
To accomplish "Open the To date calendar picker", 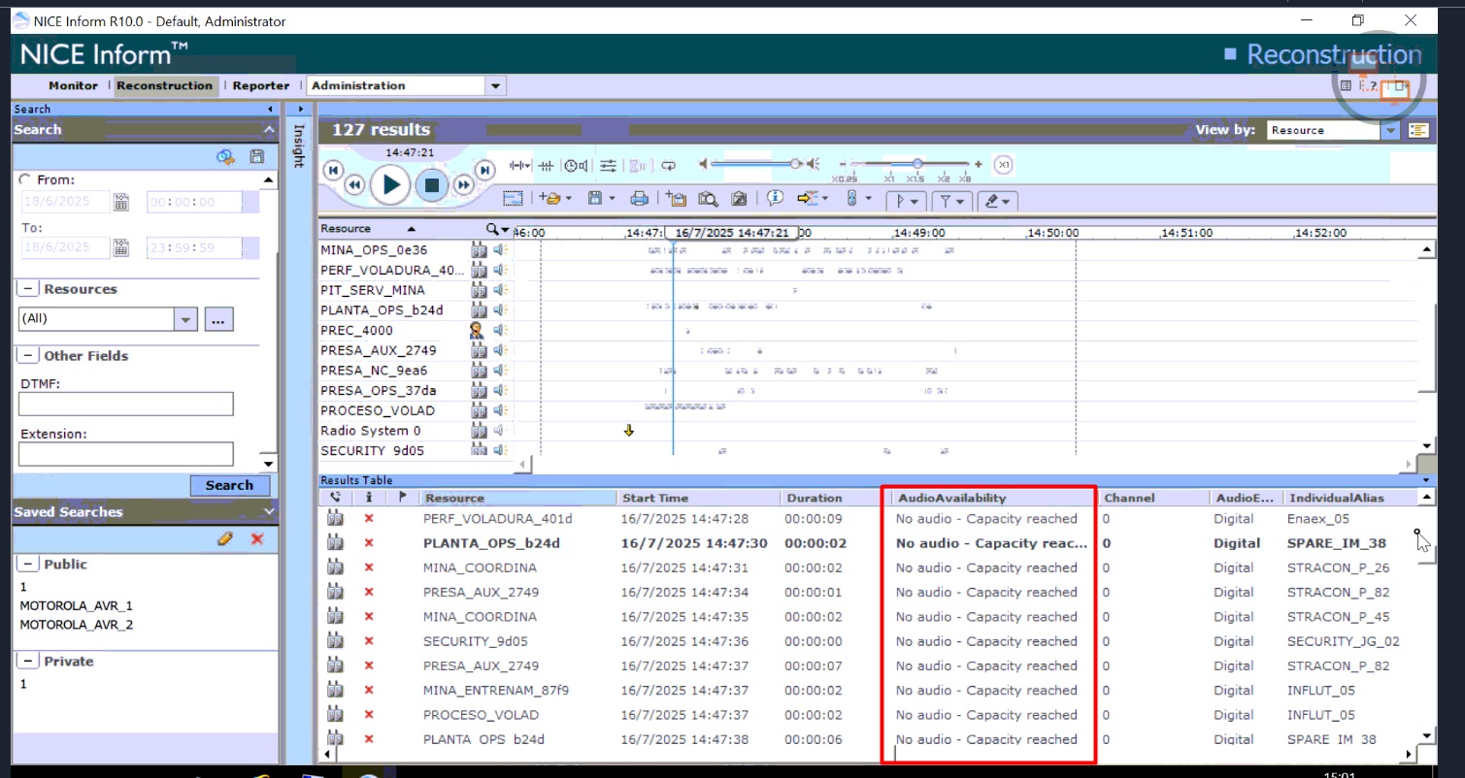I will [x=120, y=247].
